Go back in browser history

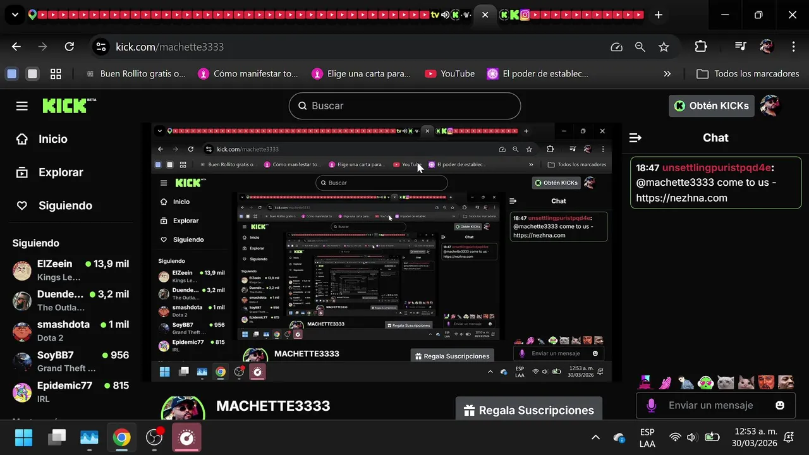tap(16, 47)
